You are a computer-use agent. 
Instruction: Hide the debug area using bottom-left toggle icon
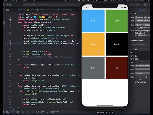click(8, 112)
